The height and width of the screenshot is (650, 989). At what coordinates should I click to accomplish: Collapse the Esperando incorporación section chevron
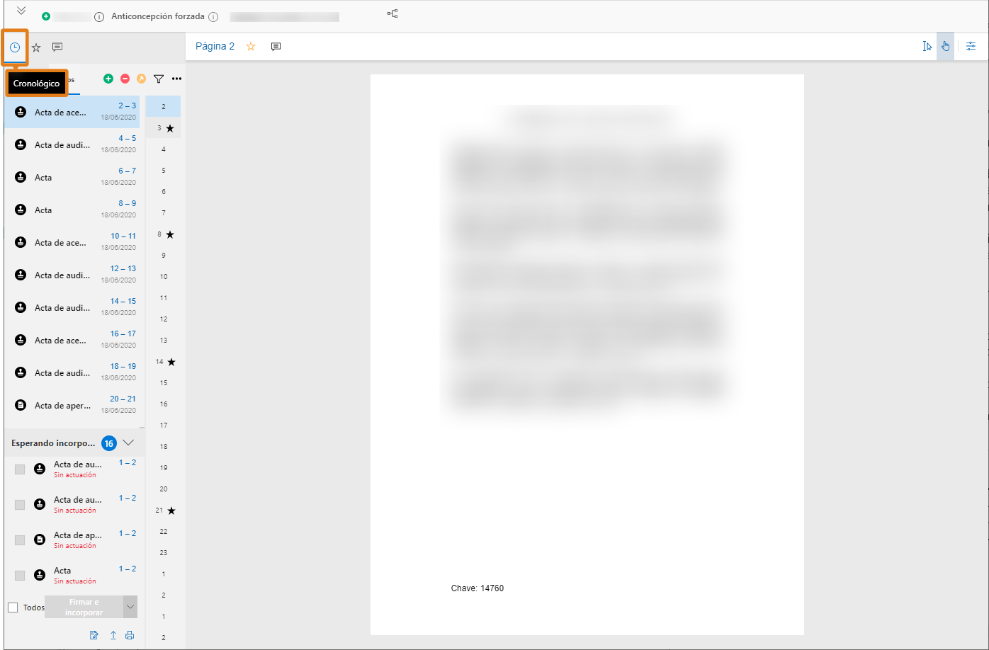coord(128,443)
